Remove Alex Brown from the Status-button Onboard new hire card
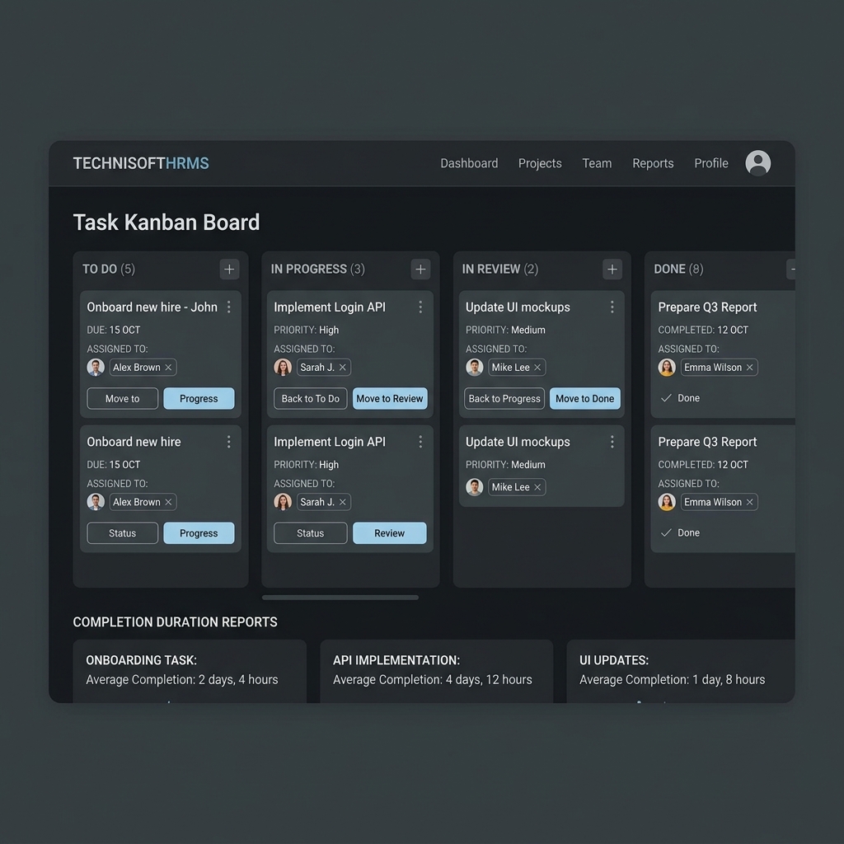Image resolution: width=844 pixels, height=844 pixels. [168, 502]
